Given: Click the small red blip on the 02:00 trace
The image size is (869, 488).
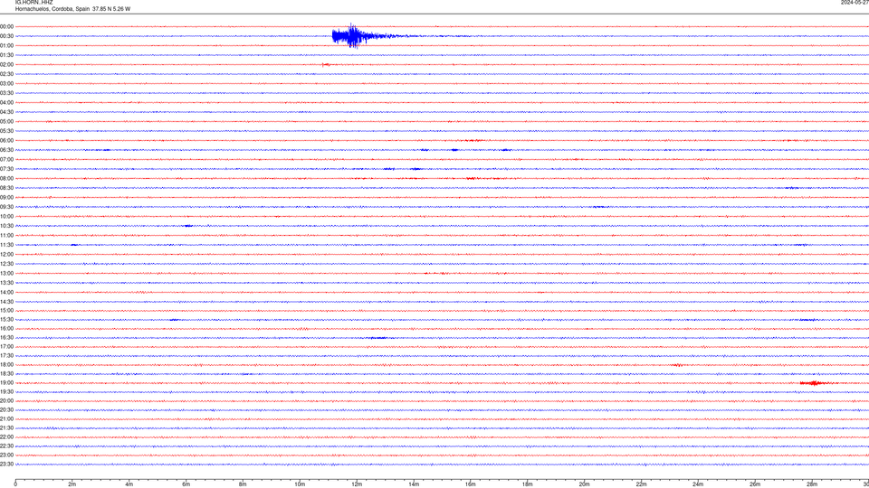Looking at the screenshot, I should pos(326,65).
